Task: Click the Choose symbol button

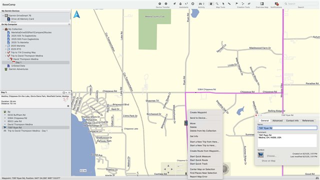Action: pyautogui.click(x=271, y=155)
